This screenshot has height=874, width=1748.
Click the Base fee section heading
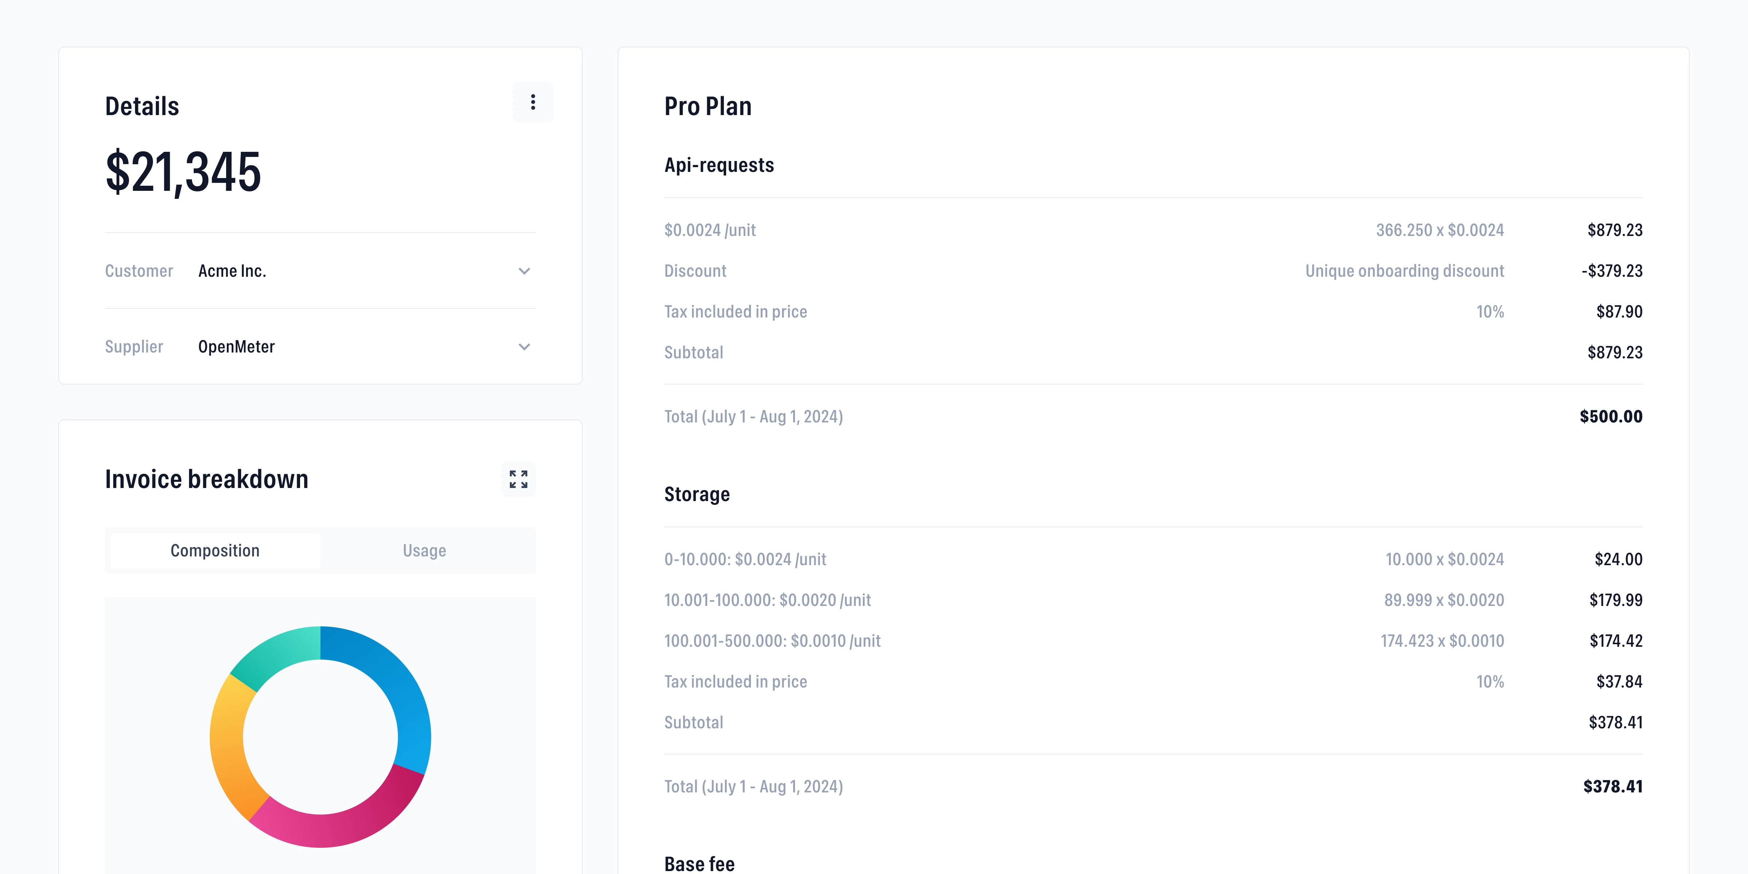pyautogui.click(x=700, y=863)
